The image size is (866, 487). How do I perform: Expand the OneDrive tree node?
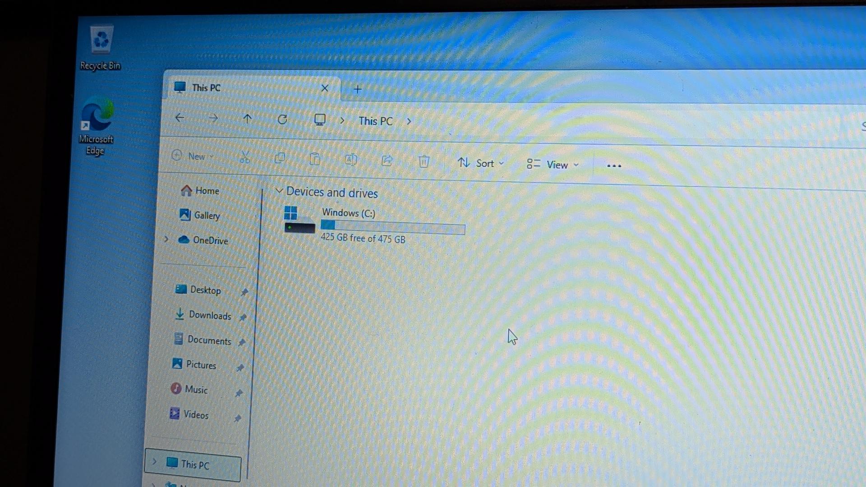pos(166,239)
